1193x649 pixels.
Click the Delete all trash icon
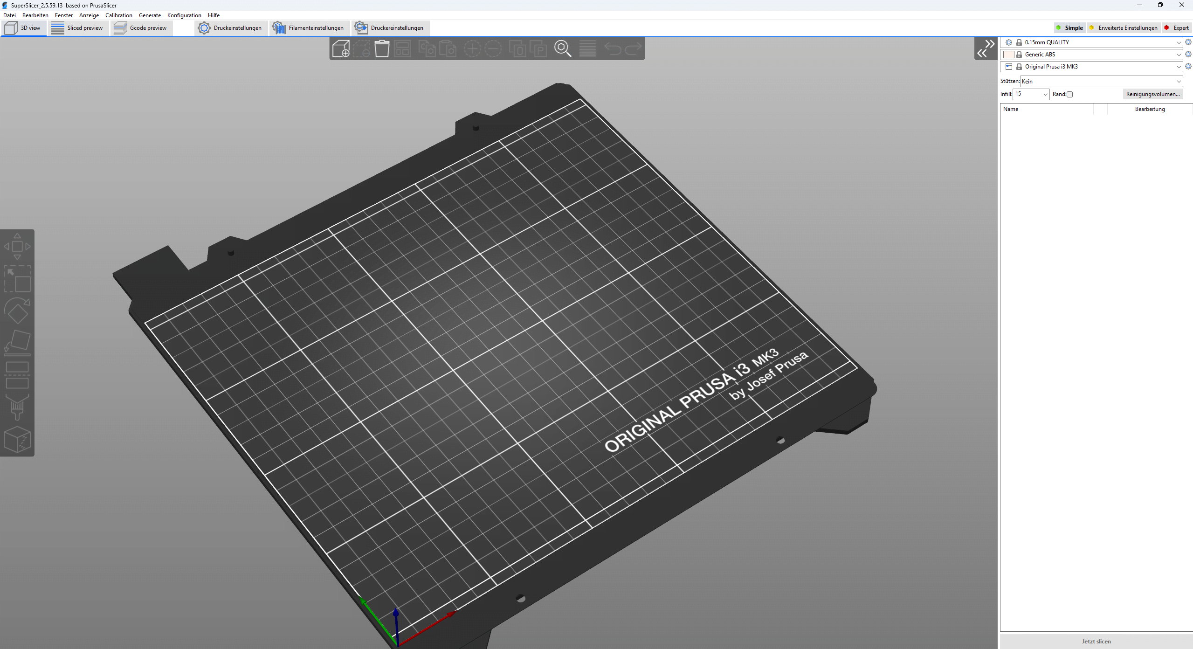[382, 48]
